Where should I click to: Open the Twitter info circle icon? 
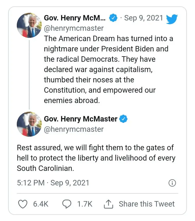(172, 183)
